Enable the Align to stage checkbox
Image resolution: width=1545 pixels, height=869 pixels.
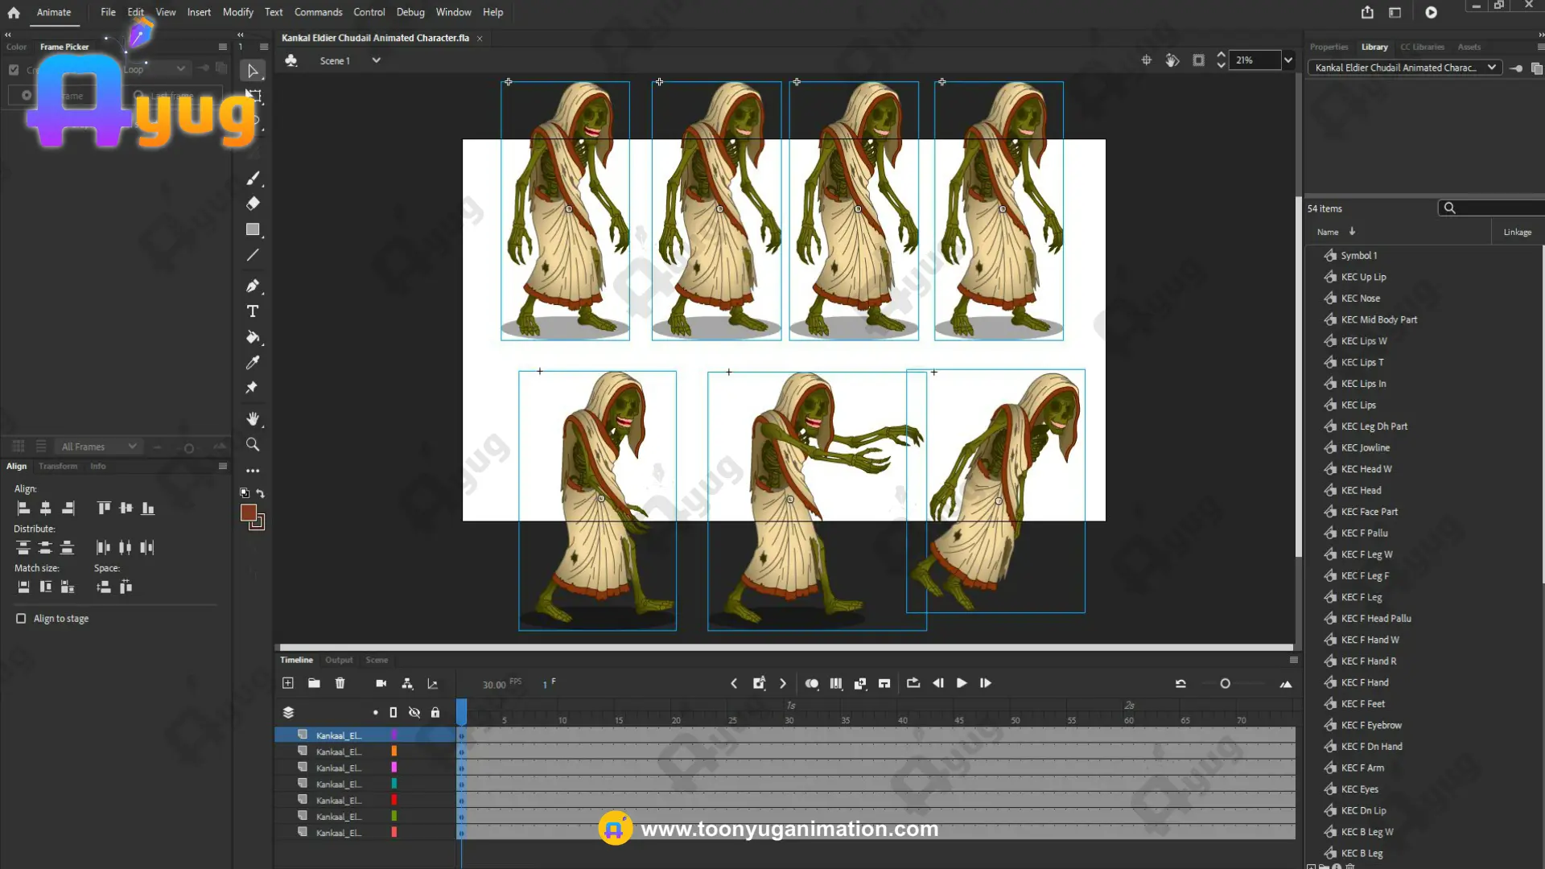(21, 618)
